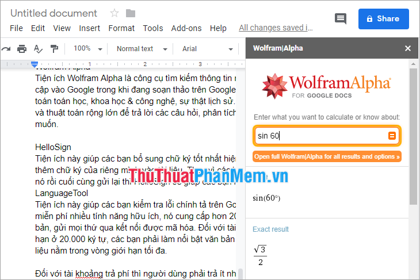Click the Untitled document title
Image resolution: width=420 pixels, height=280 pixels.
point(54,13)
